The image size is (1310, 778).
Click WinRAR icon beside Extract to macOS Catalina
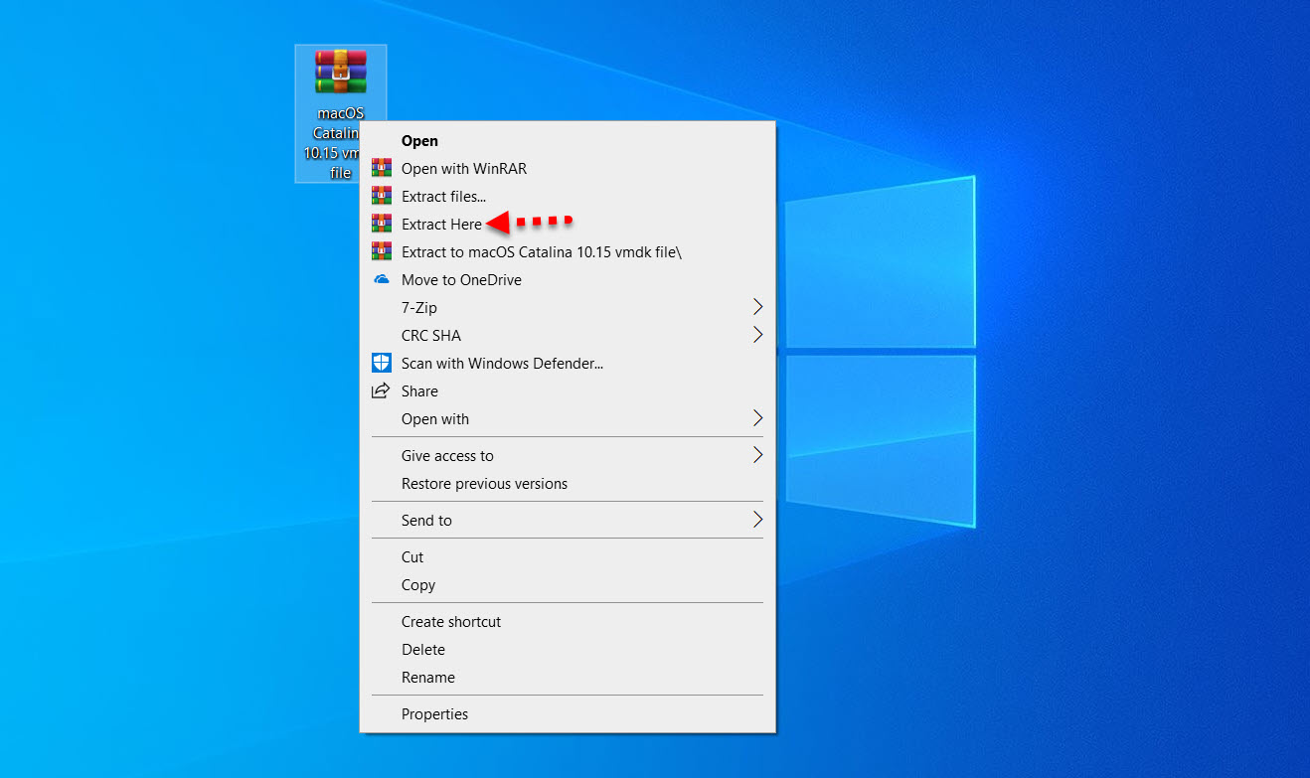point(381,251)
